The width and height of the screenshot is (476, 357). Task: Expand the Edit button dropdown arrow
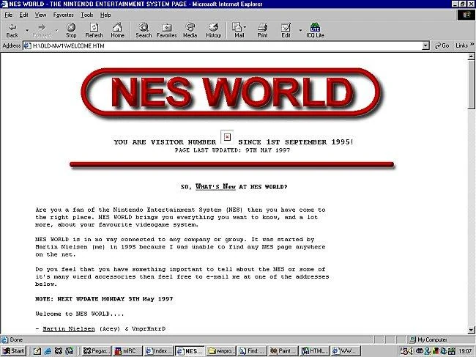pos(300,30)
